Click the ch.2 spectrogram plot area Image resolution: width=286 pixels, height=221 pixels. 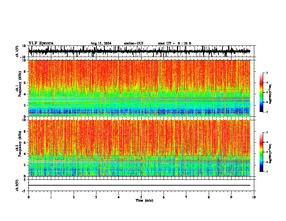point(139,148)
